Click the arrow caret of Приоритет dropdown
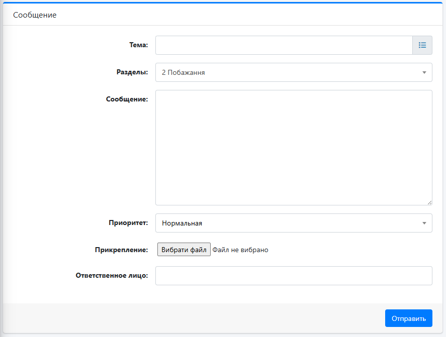This screenshot has height=337, width=446. coord(424,223)
